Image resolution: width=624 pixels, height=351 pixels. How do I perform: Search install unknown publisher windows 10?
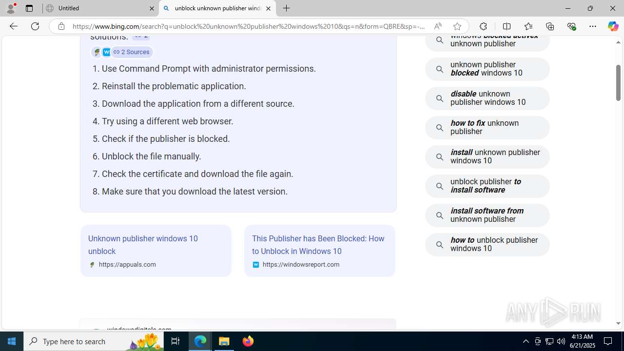click(487, 157)
